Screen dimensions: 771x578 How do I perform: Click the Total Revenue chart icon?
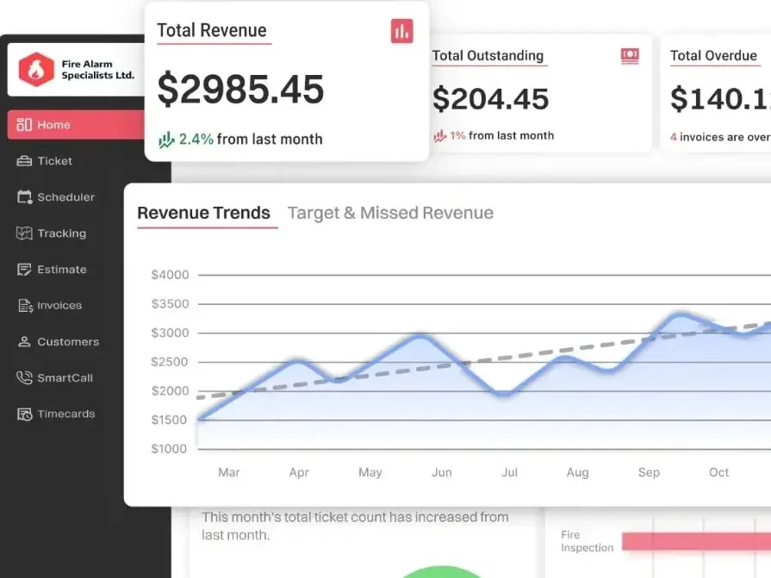coord(401,30)
